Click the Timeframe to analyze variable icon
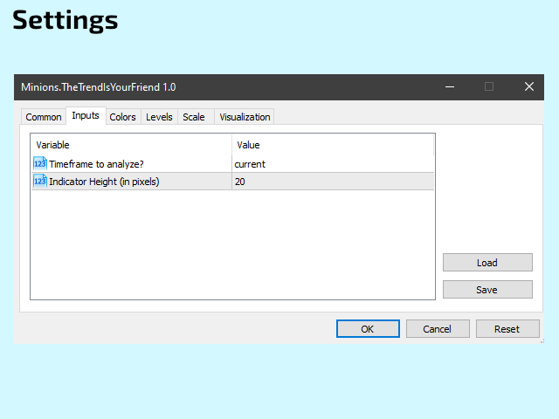This screenshot has width=559, height=419. coord(40,164)
